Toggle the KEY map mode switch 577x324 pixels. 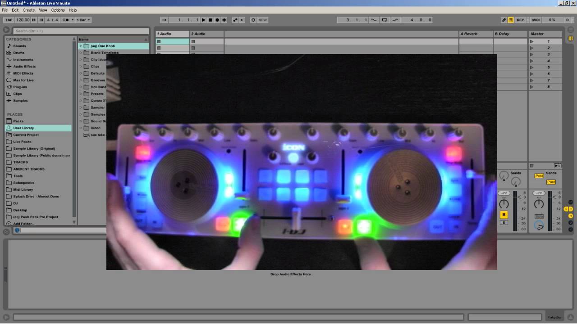[520, 20]
